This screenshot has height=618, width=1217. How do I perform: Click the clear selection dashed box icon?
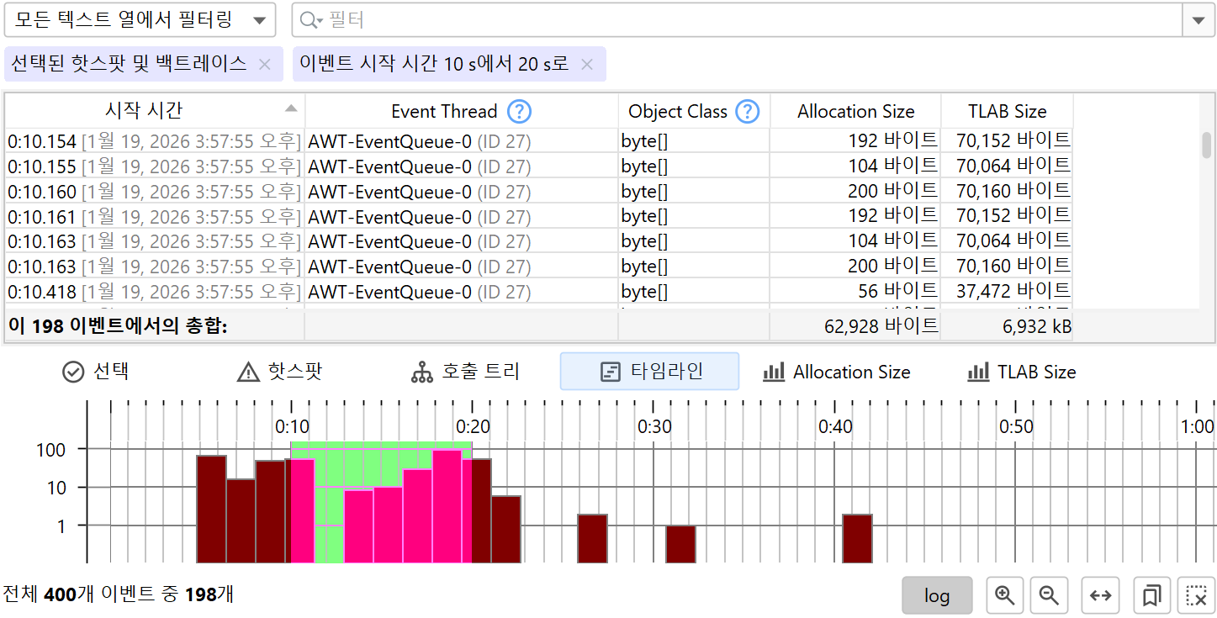click(1196, 595)
